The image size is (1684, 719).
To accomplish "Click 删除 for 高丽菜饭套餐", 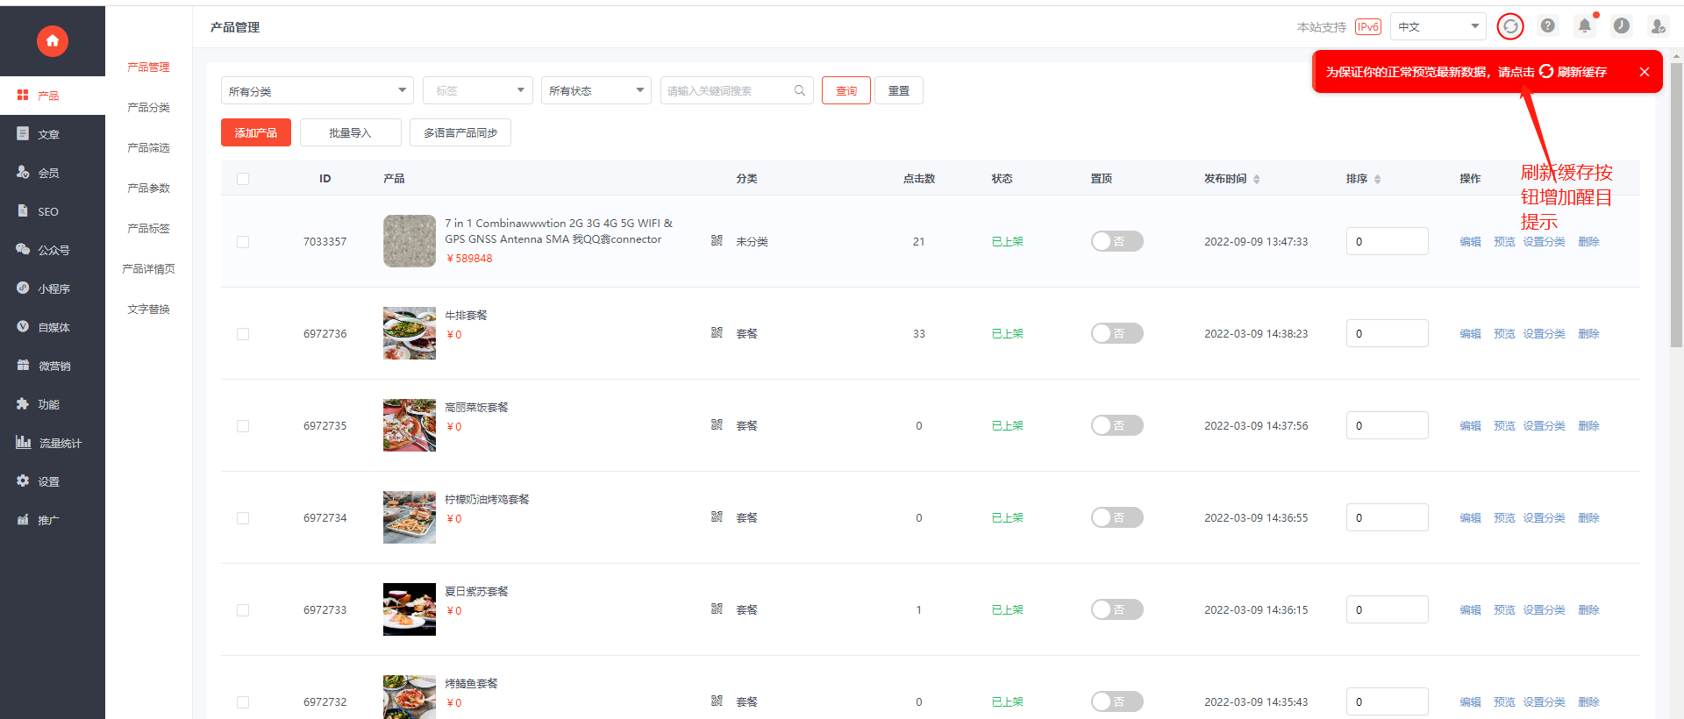I will pyautogui.click(x=1588, y=426).
